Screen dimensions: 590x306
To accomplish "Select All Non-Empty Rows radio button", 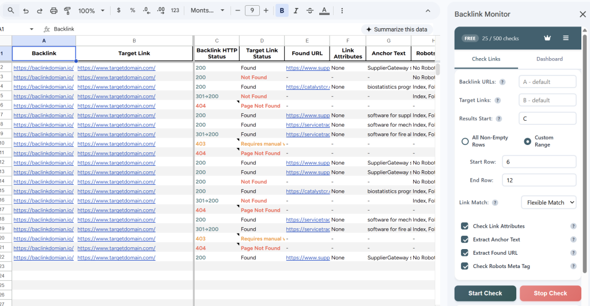I will (465, 141).
